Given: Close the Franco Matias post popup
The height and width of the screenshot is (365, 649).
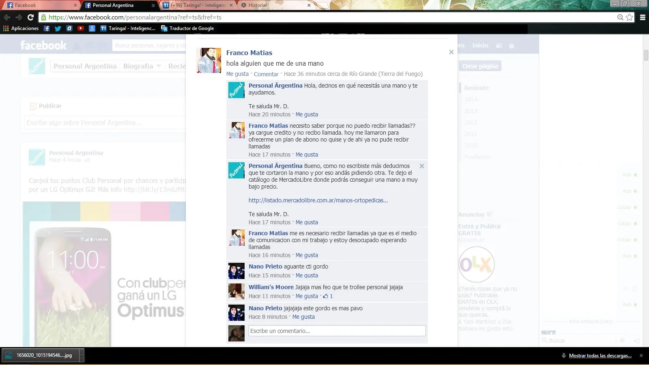Looking at the screenshot, I should pyautogui.click(x=451, y=52).
